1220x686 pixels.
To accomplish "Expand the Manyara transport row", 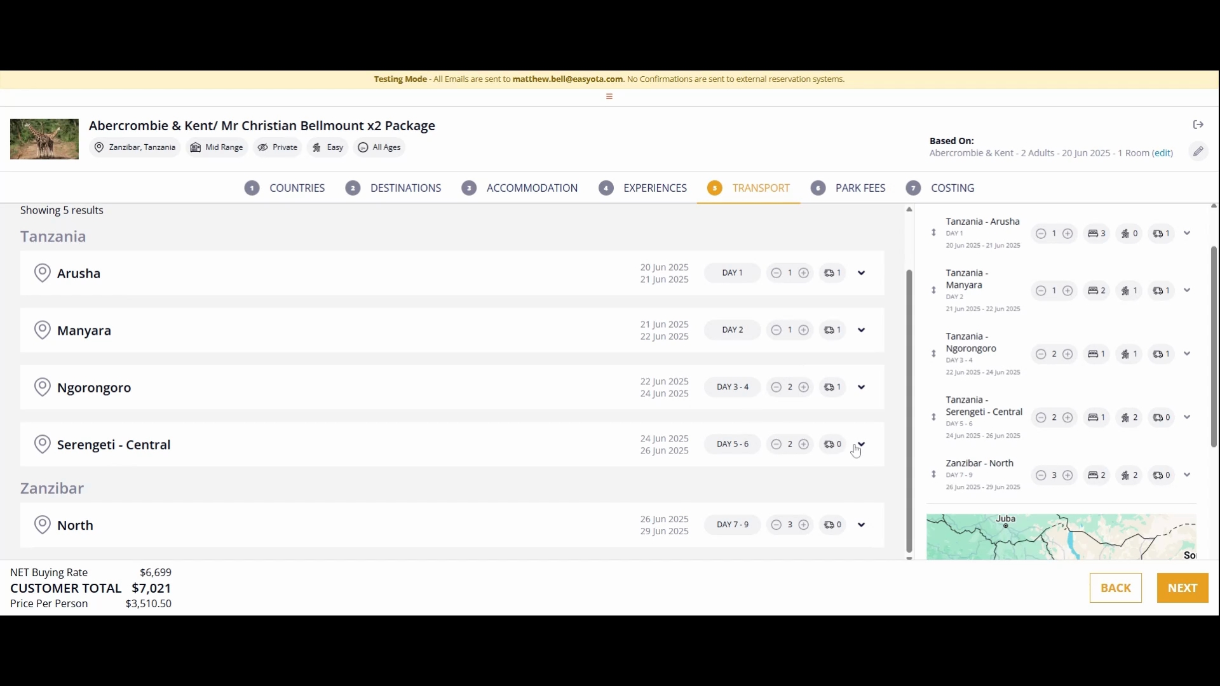I will [x=862, y=330].
